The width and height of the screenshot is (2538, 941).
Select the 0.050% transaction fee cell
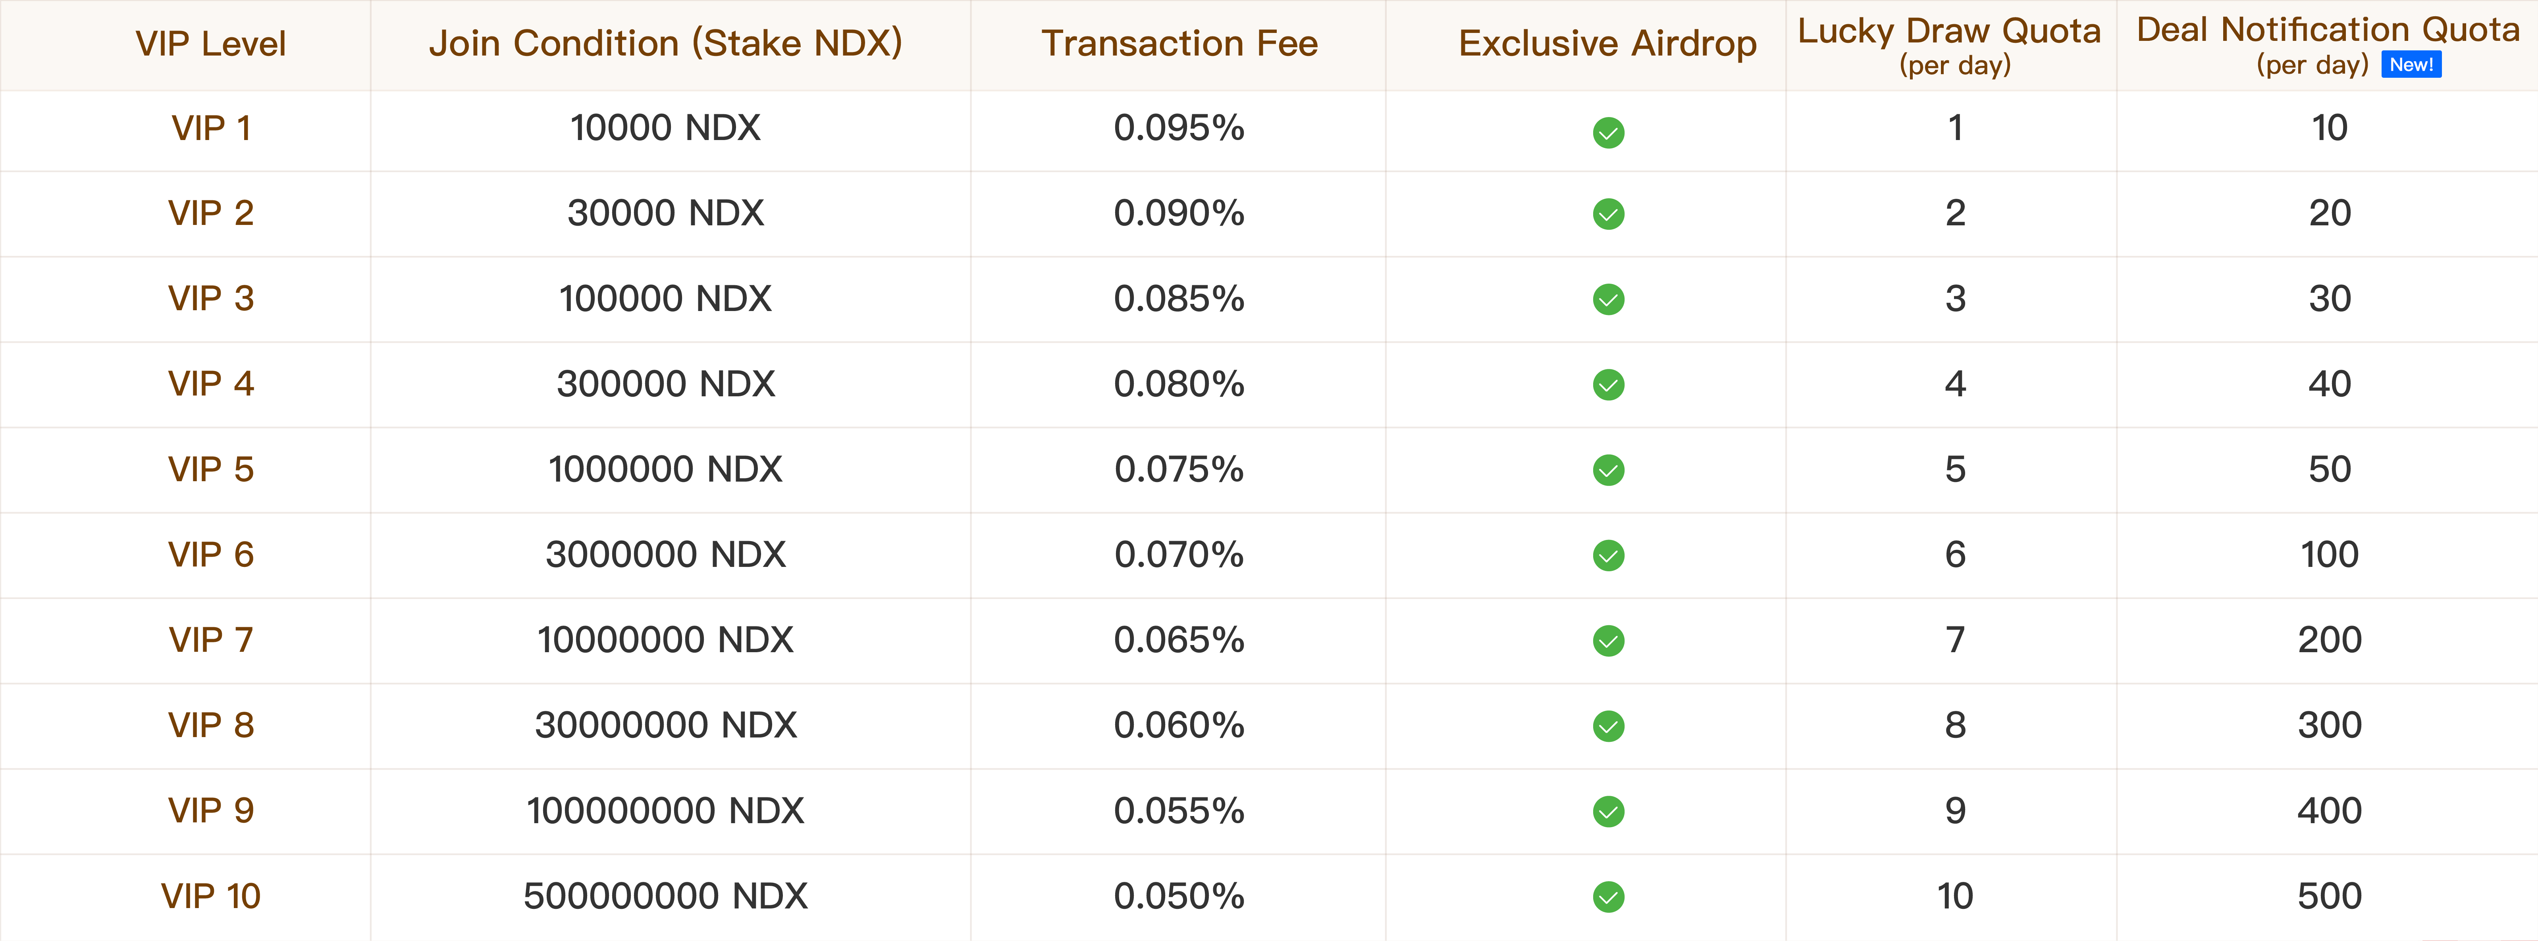pos(1179,897)
